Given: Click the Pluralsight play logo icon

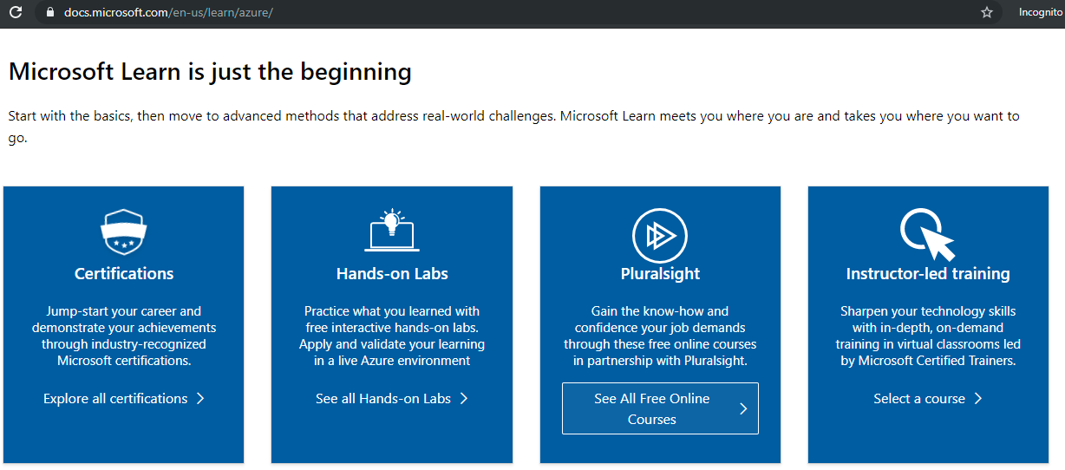Looking at the screenshot, I should (x=660, y=235).
